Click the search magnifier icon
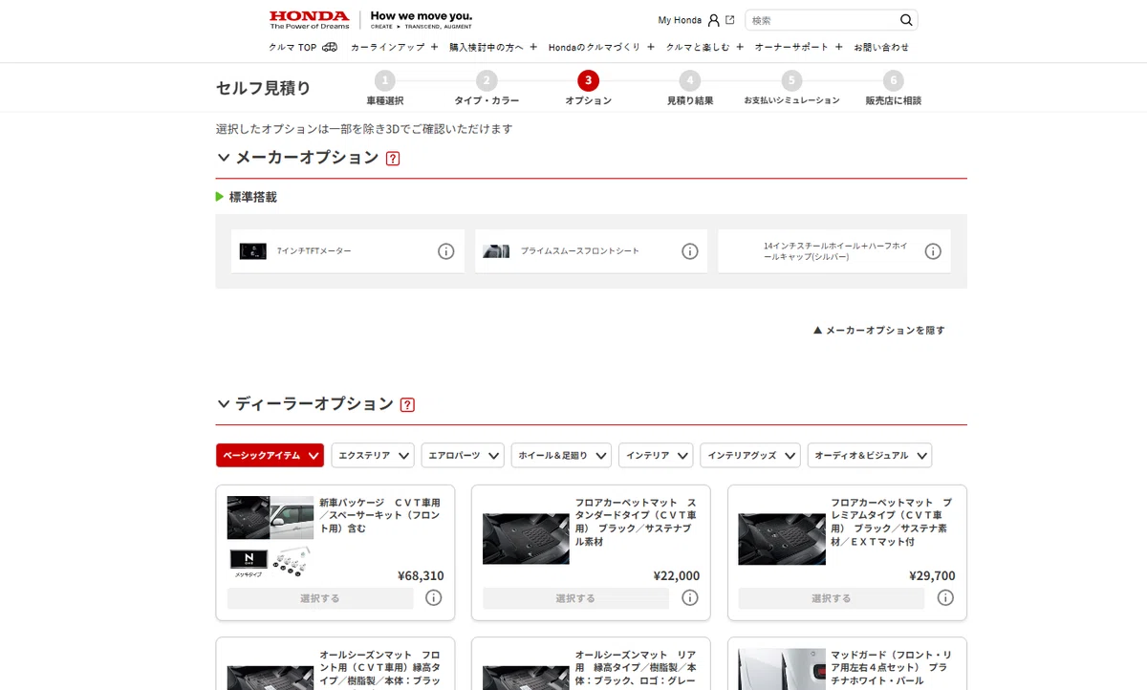Screen dimensions: 1147x690 point(906,20)
